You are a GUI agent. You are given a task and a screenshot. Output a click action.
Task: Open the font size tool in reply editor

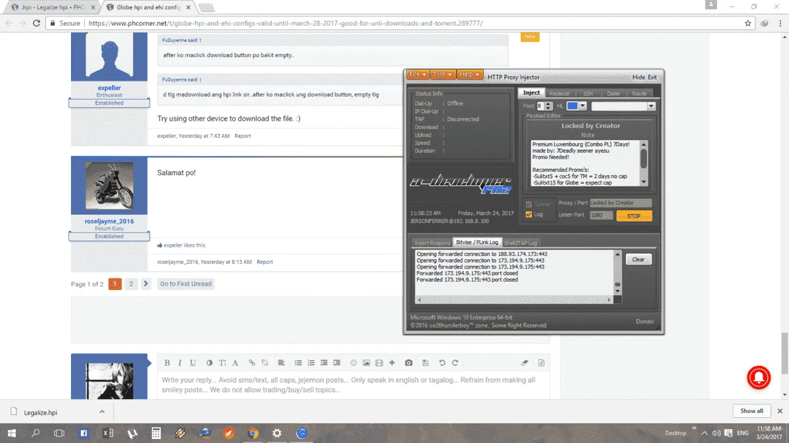222,363
